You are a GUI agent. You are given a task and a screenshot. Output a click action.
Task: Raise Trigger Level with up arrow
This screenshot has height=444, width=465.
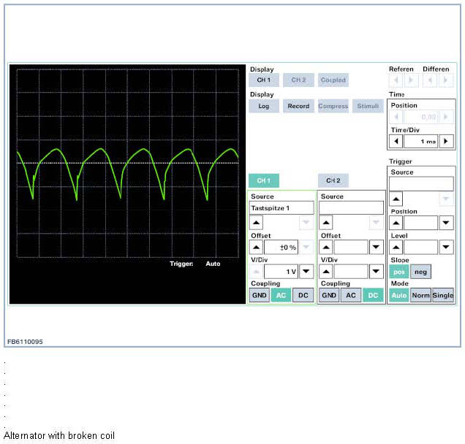coord(396,248)
